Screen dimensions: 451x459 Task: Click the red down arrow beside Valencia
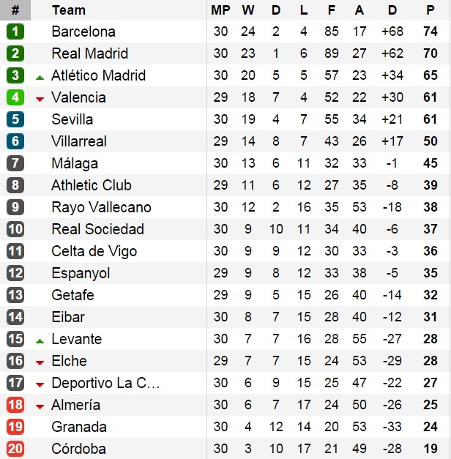coord(40,98)
